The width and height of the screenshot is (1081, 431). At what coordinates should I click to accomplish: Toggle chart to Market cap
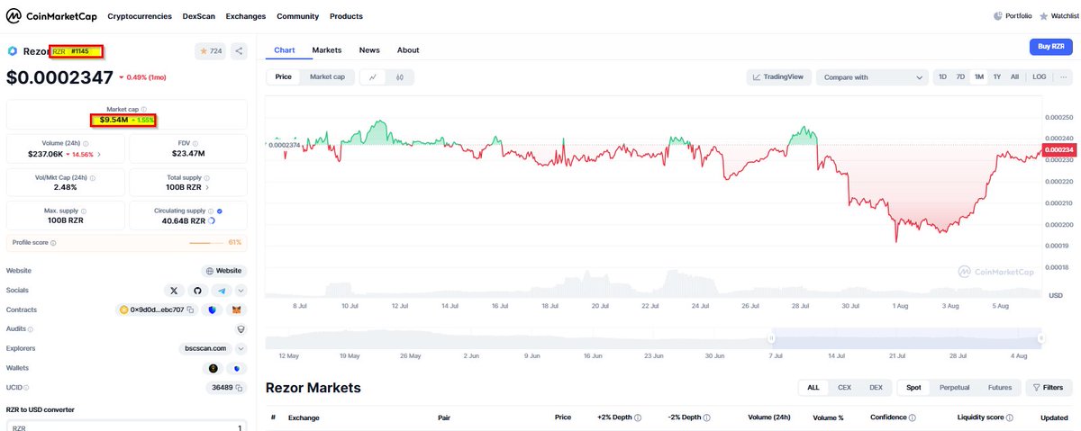(x=327, y=77)
